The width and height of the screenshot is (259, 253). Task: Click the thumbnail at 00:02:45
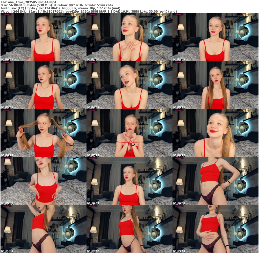coord(215,37)
